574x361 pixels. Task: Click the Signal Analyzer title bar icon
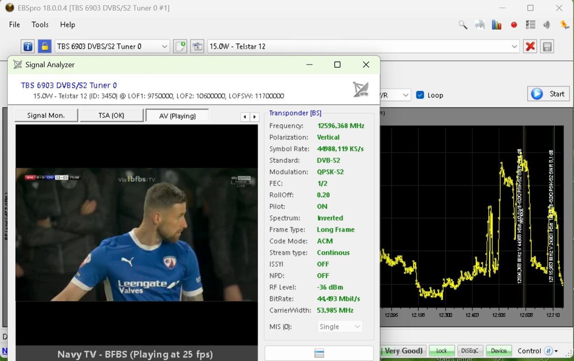coord(18,65)
